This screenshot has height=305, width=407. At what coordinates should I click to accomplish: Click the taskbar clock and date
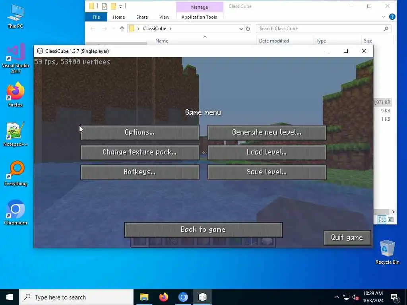373,297
